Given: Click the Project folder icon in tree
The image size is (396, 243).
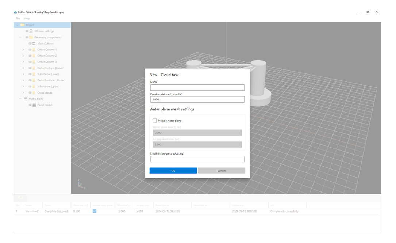Looking at the screenshot, I should 23,25.
